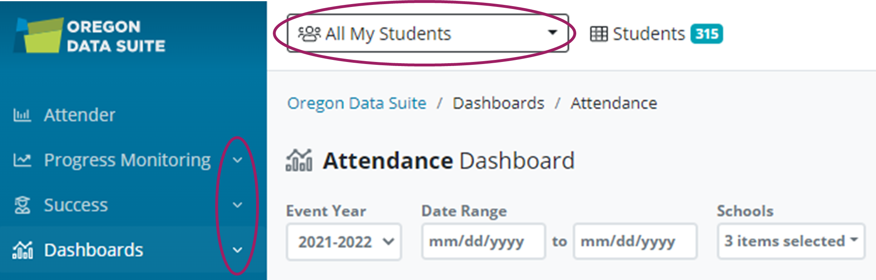
Task: Click the Attendance Dashboard heading icon
Action: click(x=299, y=161)
